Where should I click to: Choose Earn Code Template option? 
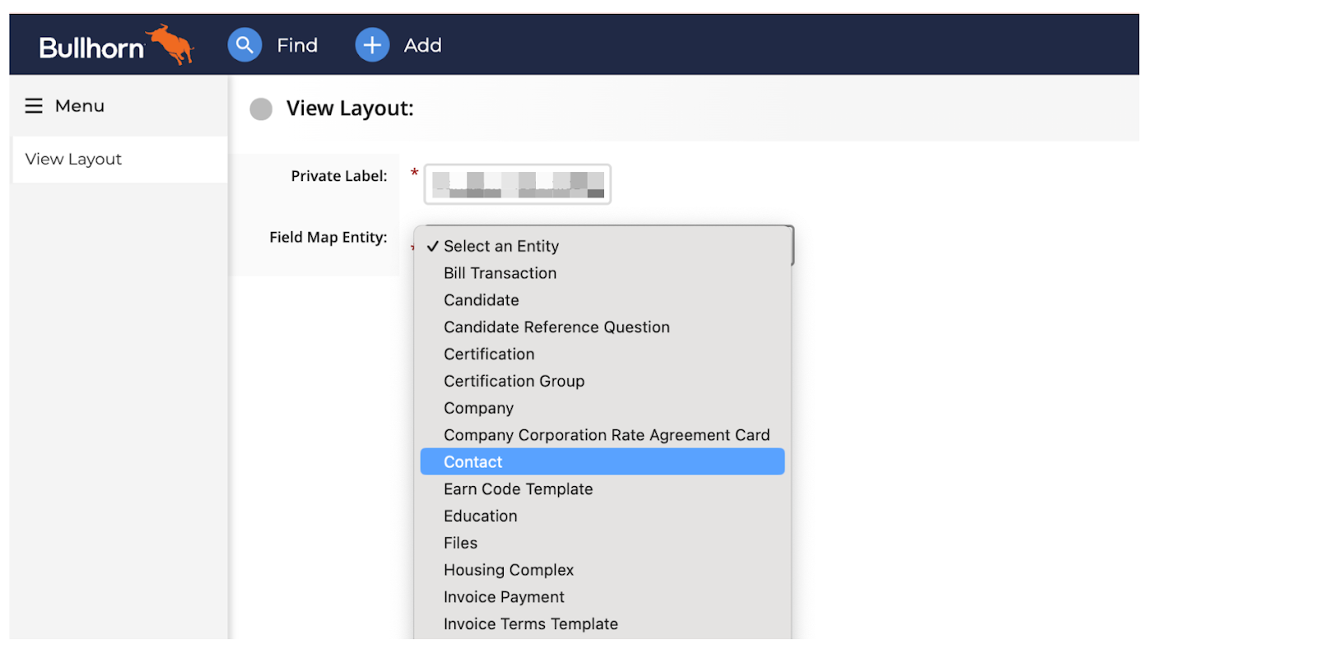click(x=518, y=489)
